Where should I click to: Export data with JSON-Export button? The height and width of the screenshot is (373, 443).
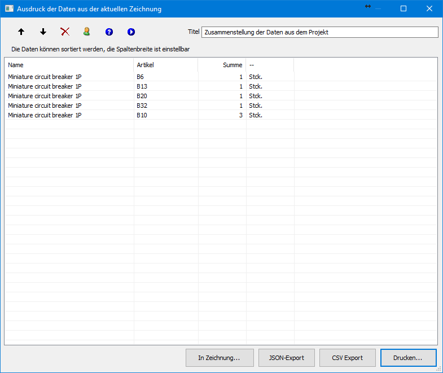pos(286,358)
